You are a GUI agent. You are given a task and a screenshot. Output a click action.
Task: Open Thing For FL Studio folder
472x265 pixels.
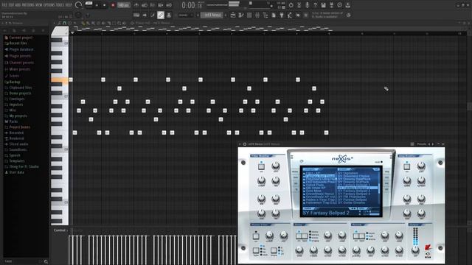click(24, 166)
